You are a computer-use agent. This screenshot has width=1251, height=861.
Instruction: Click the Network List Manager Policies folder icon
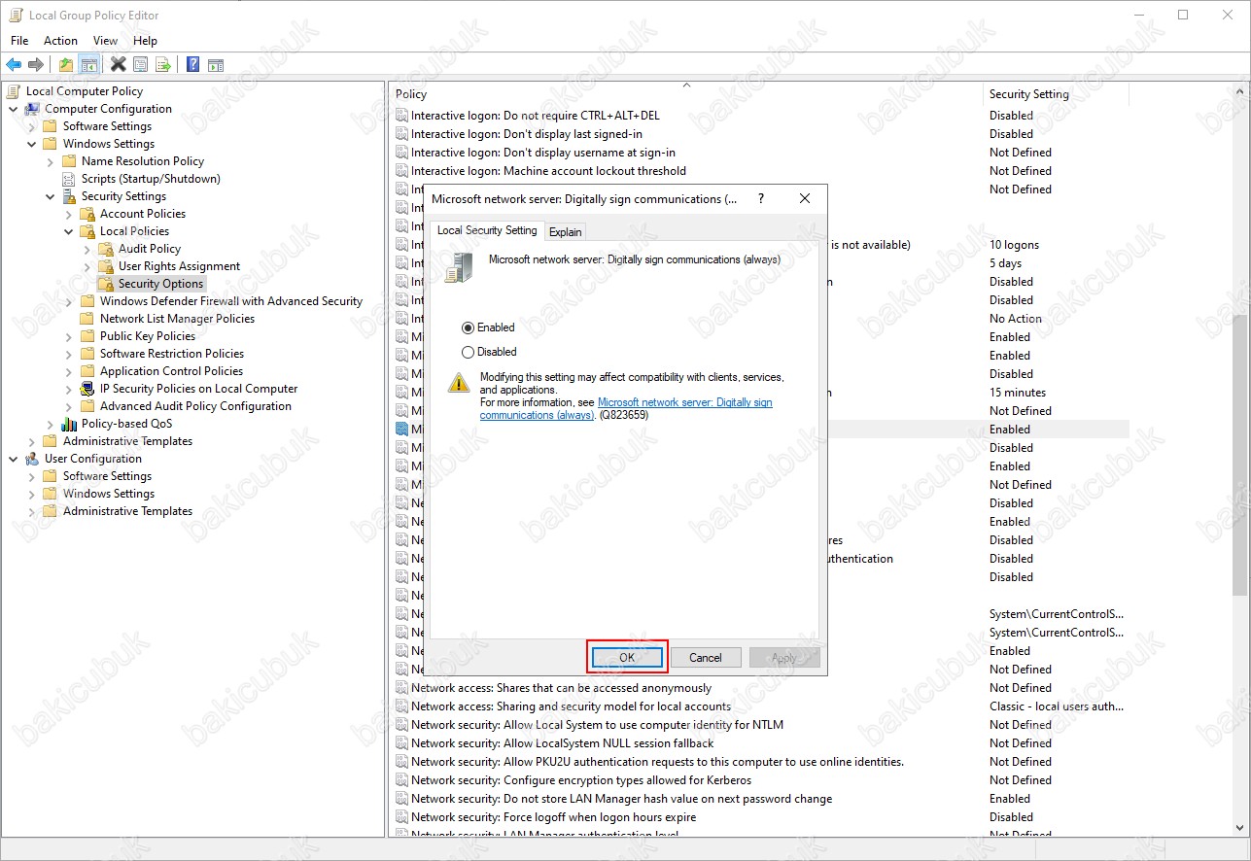[x=87, y=319]
